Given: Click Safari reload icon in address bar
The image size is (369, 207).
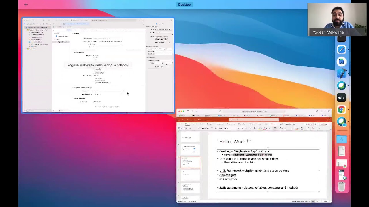Looking at the screenshot, I should click(x=284, y=111).
